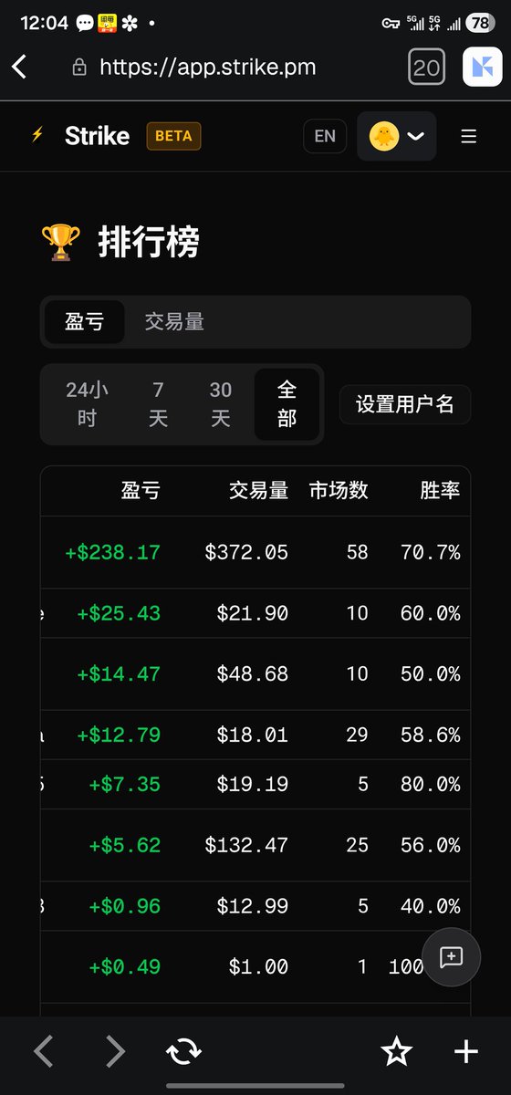
Task: Click the $372.05 volume cell
Action: [x=246, y=552]
